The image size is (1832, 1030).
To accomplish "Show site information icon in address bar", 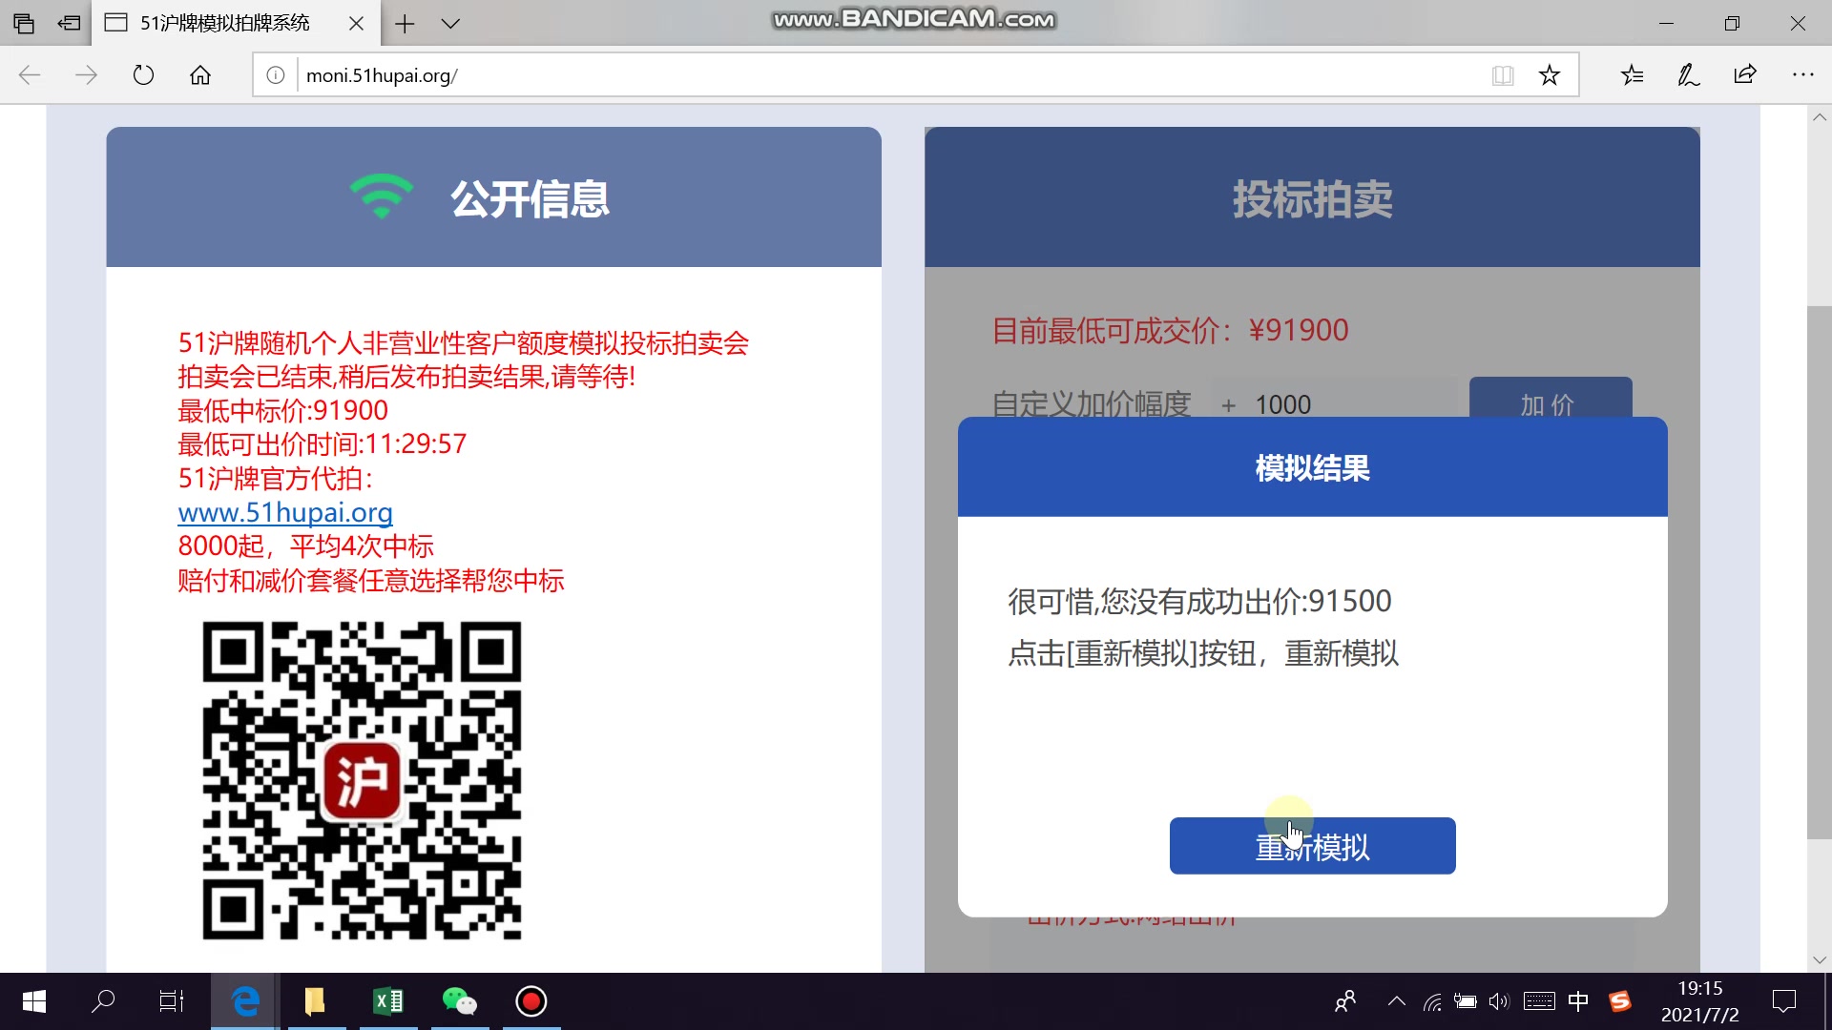I will pos(276,75).
